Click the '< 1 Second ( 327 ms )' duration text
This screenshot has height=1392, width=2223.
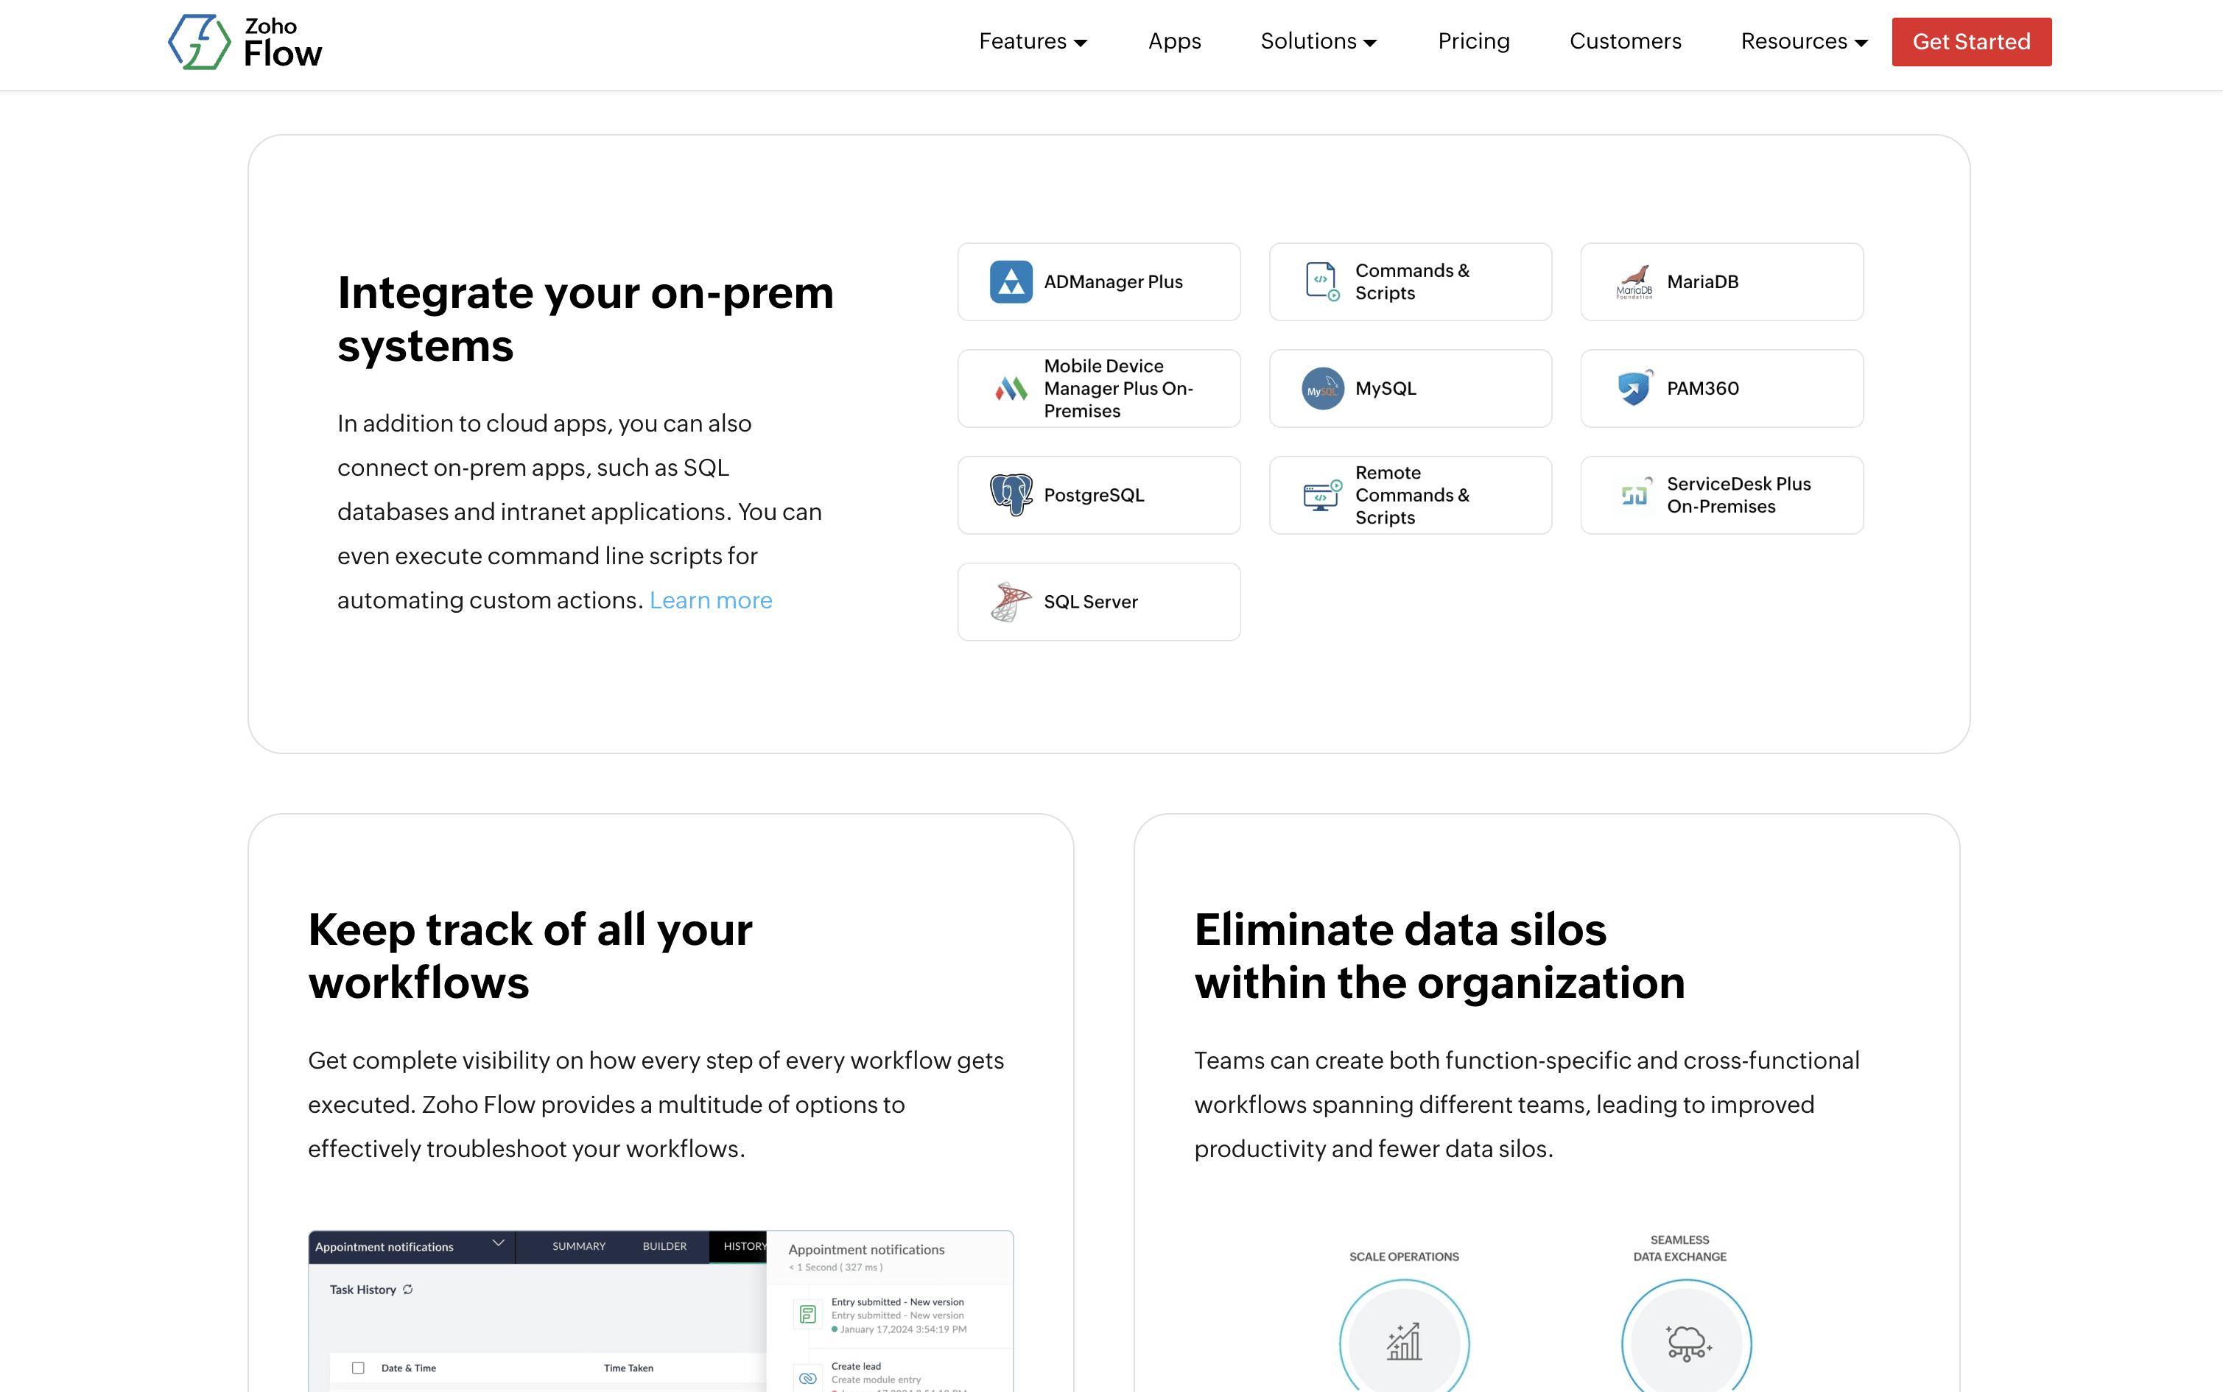pyautogui.click(x=836, y=1268)
